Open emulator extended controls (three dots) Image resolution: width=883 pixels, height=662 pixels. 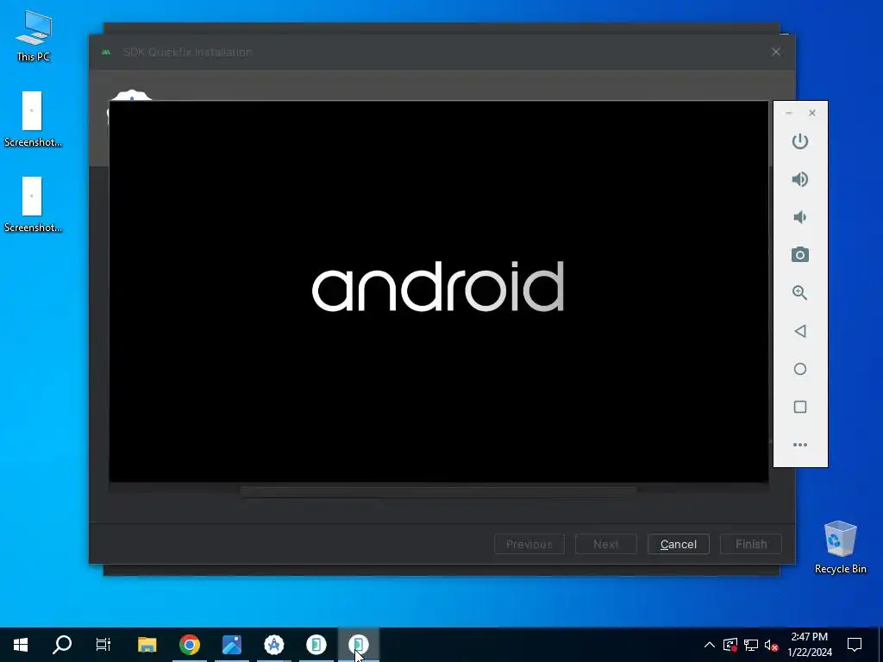799,445
